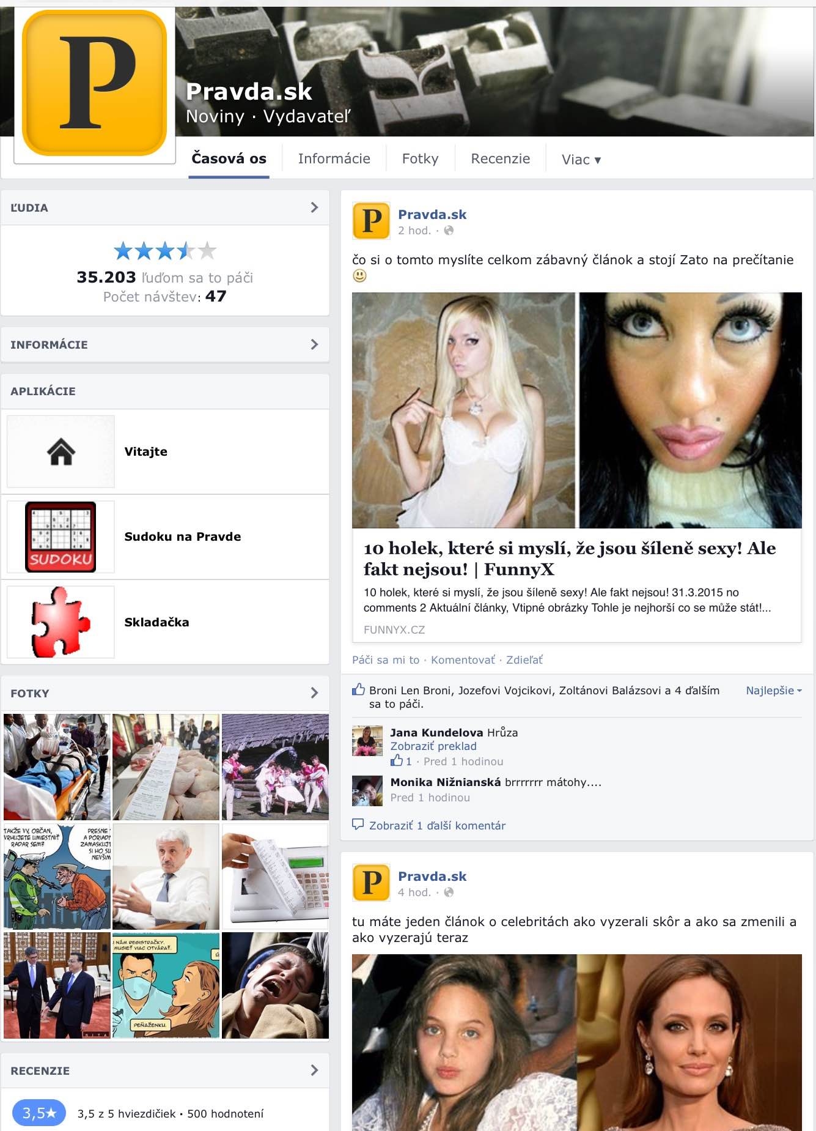The height and width of the screenshot is (1131, 816).
Task: Open the Najlepšie comment sorting dropdown
Action: point(773,691)
